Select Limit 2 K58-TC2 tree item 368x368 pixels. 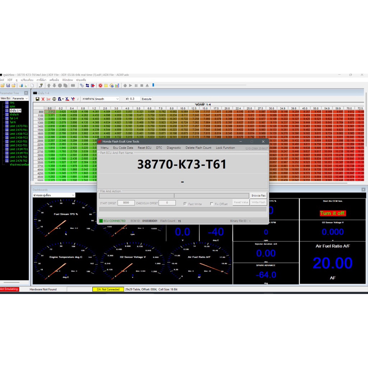[x=19, y=138]
